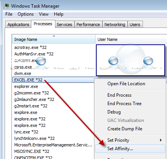Open the File menu
This screenshot has width=167, height=159.
tap(9, 14)
